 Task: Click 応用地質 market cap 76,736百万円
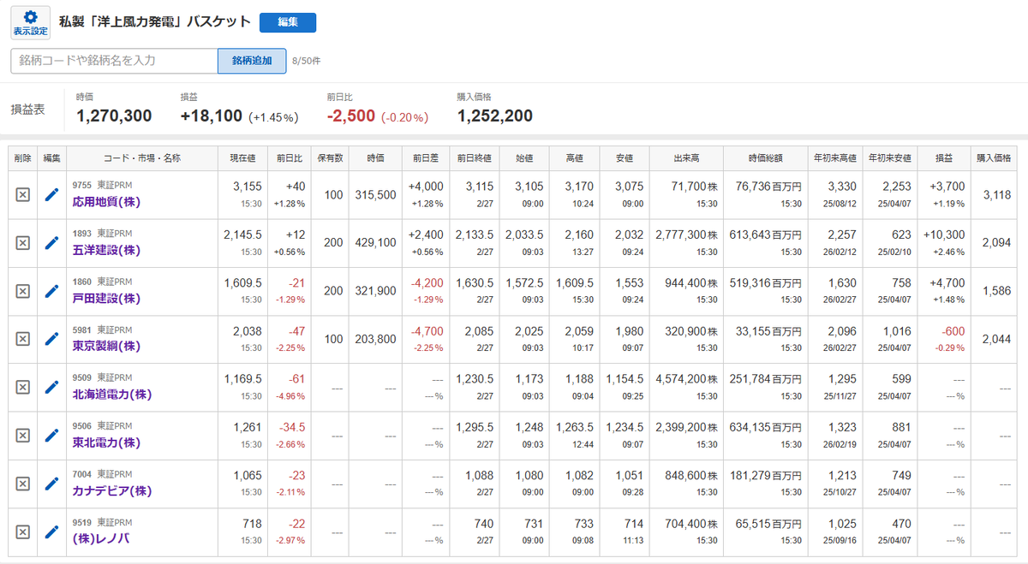[768, 187]
